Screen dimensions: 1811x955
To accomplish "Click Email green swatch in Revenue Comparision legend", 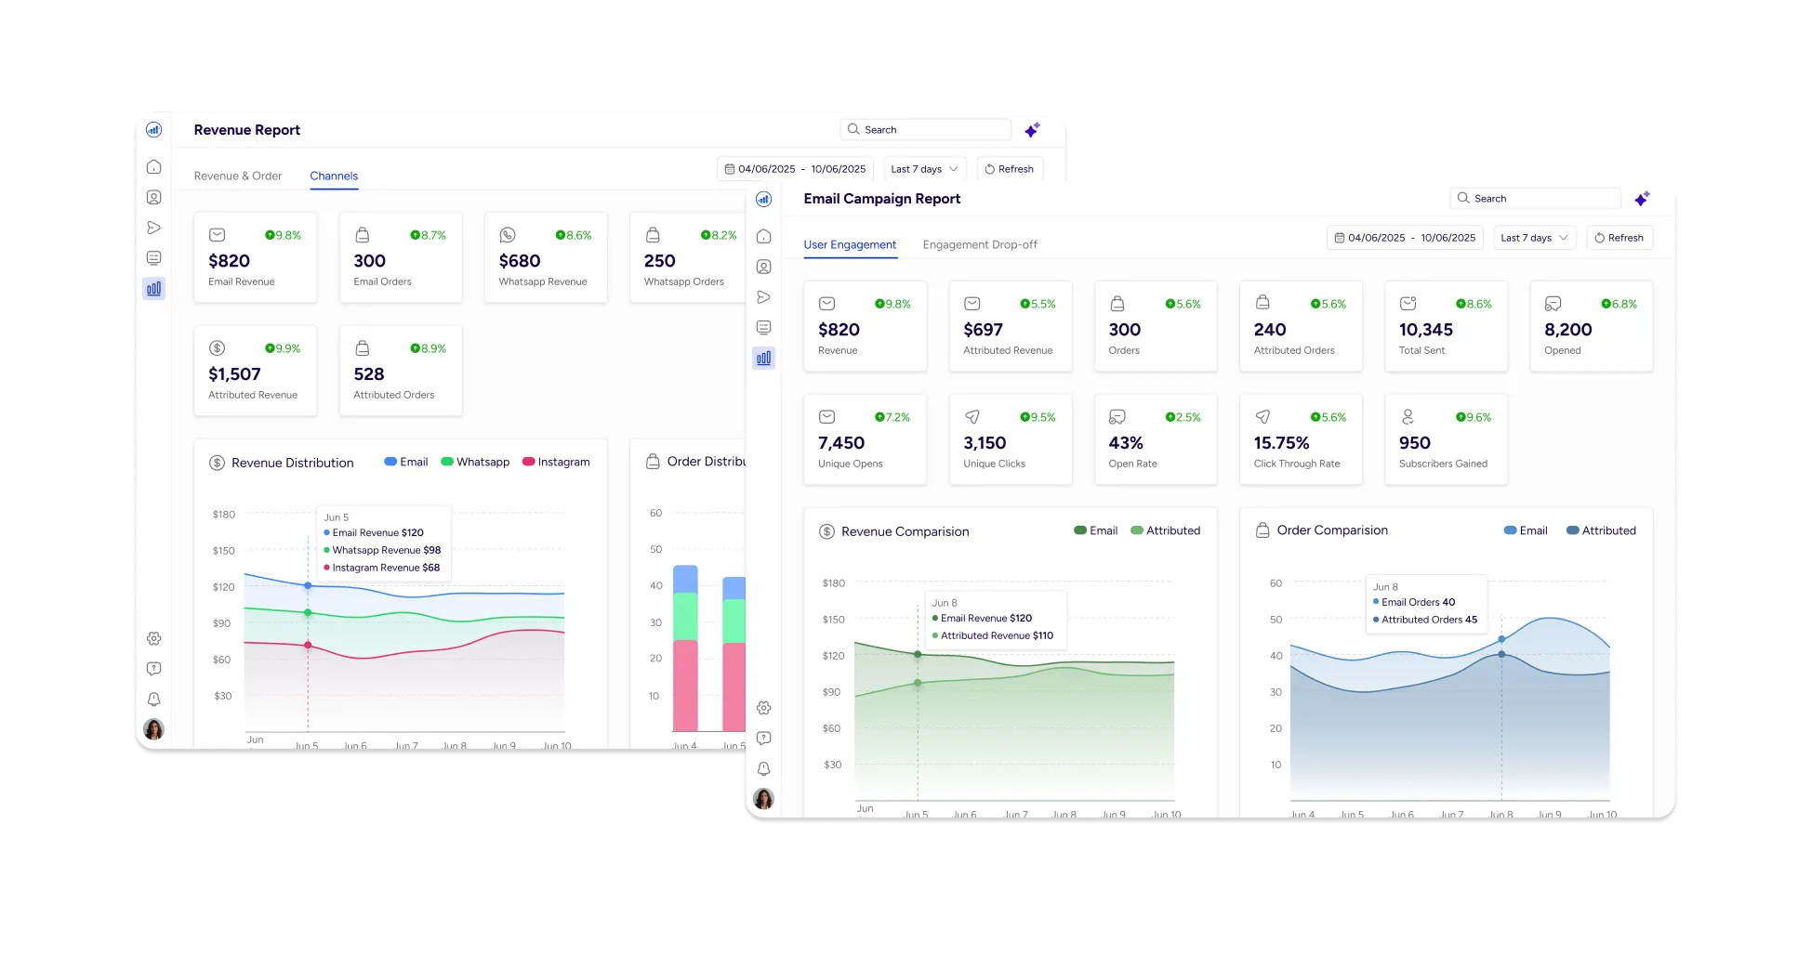I will 1080,530.
